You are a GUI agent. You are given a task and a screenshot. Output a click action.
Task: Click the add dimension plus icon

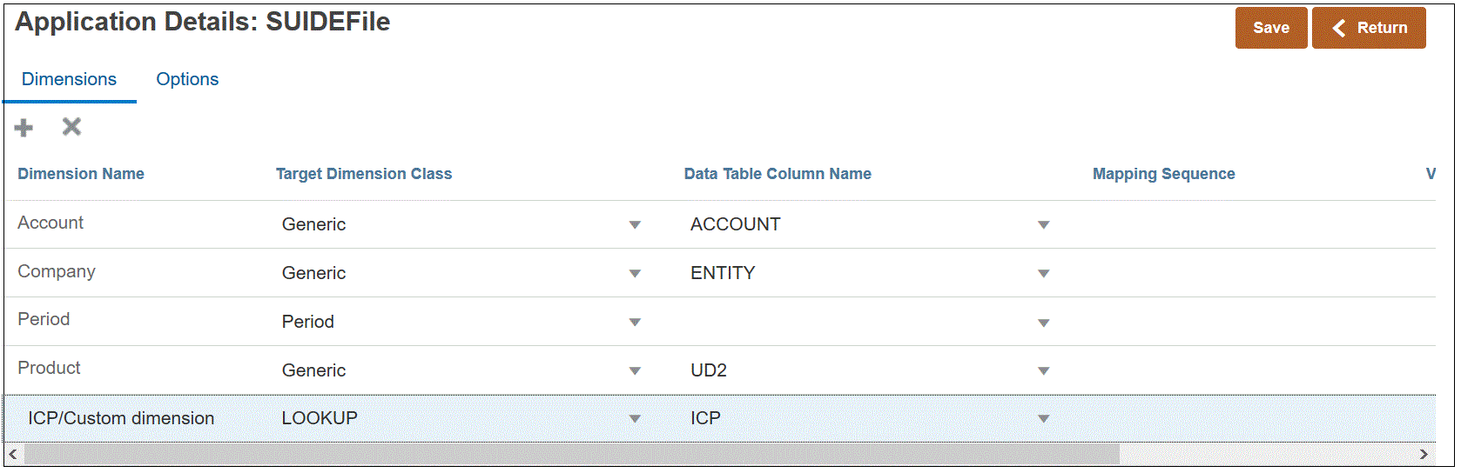click(x=24, y=128)
